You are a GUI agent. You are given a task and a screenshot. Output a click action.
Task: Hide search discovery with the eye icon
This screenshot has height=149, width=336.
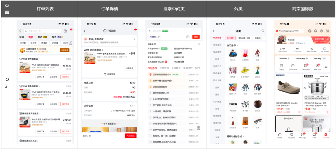click(x=199, y=44)
